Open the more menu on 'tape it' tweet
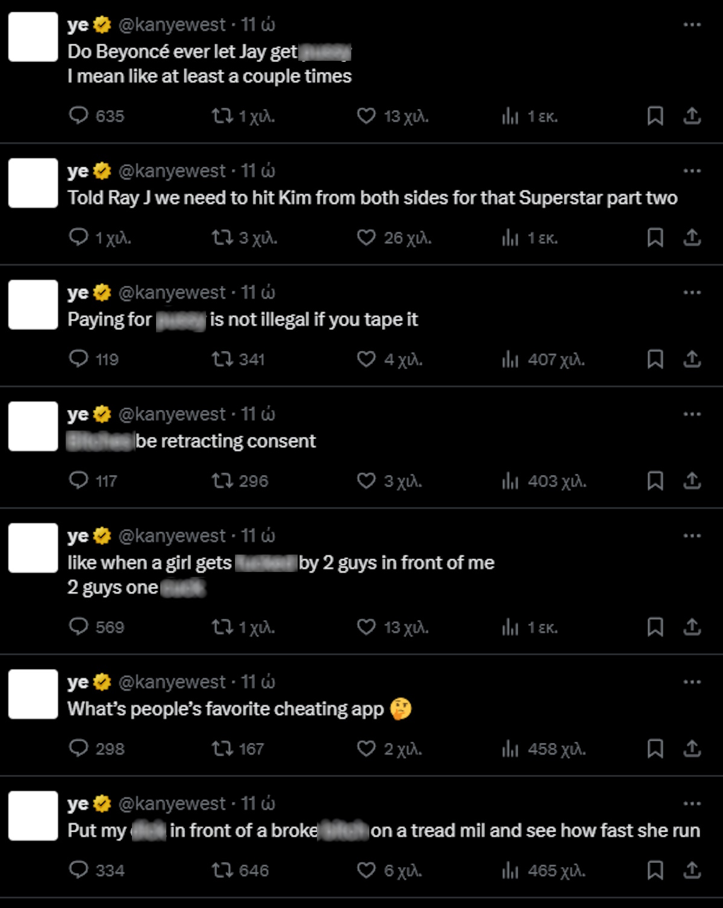The height and width of the screenshot is (908, 723). point(692,293)
